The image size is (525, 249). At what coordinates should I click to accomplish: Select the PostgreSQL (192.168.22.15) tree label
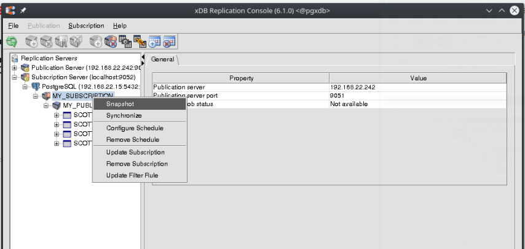91,86
